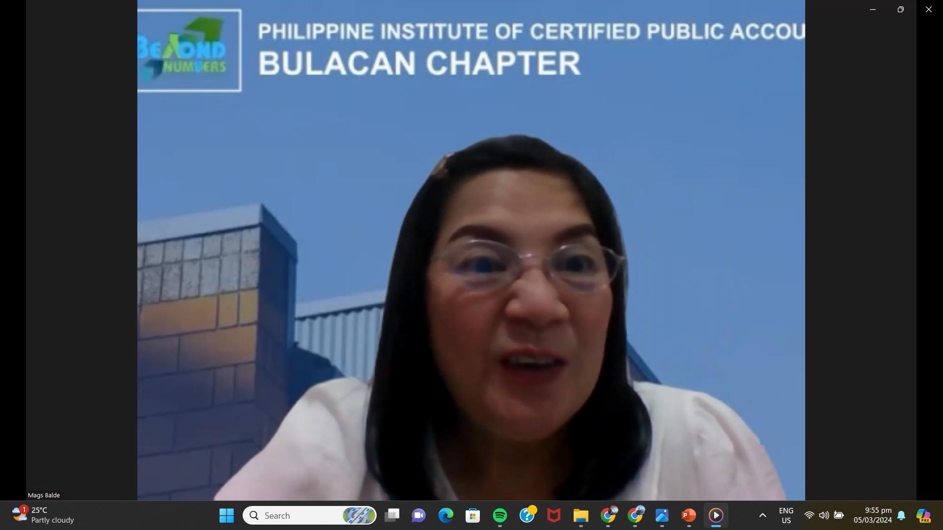Viewport: 943px width, 530px height.
Task: Open Wi-Fi network settings in tray
Action: (809, 515)
